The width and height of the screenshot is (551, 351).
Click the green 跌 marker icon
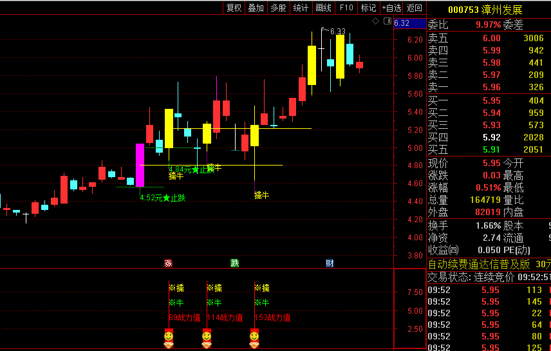(235, 263)
